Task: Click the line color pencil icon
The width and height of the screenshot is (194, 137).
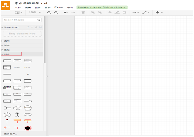Action: point(117,13)
